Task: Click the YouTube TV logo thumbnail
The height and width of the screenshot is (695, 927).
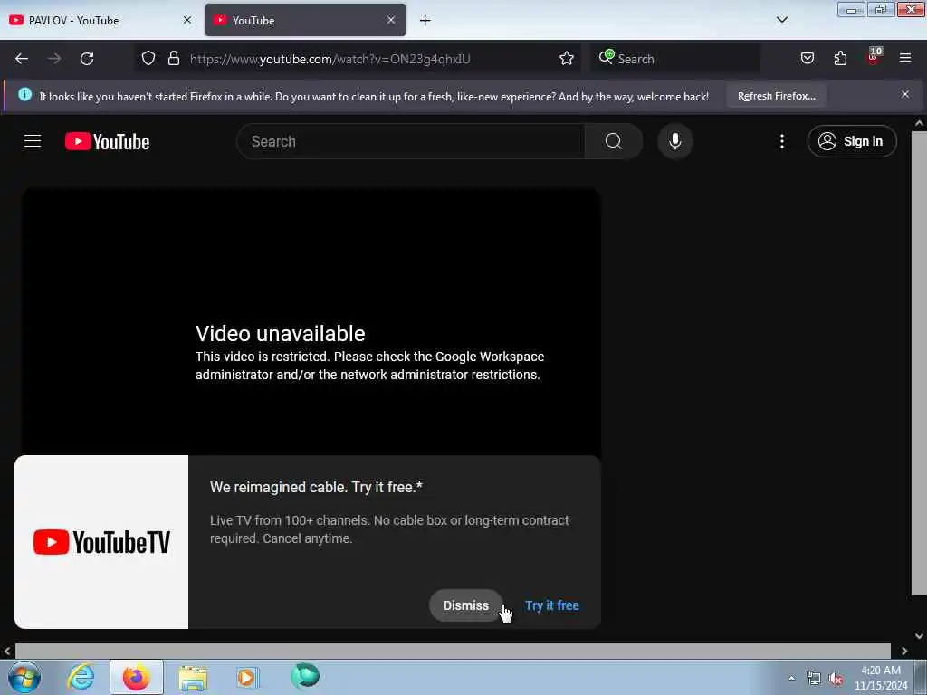Action: coord(101,542)
